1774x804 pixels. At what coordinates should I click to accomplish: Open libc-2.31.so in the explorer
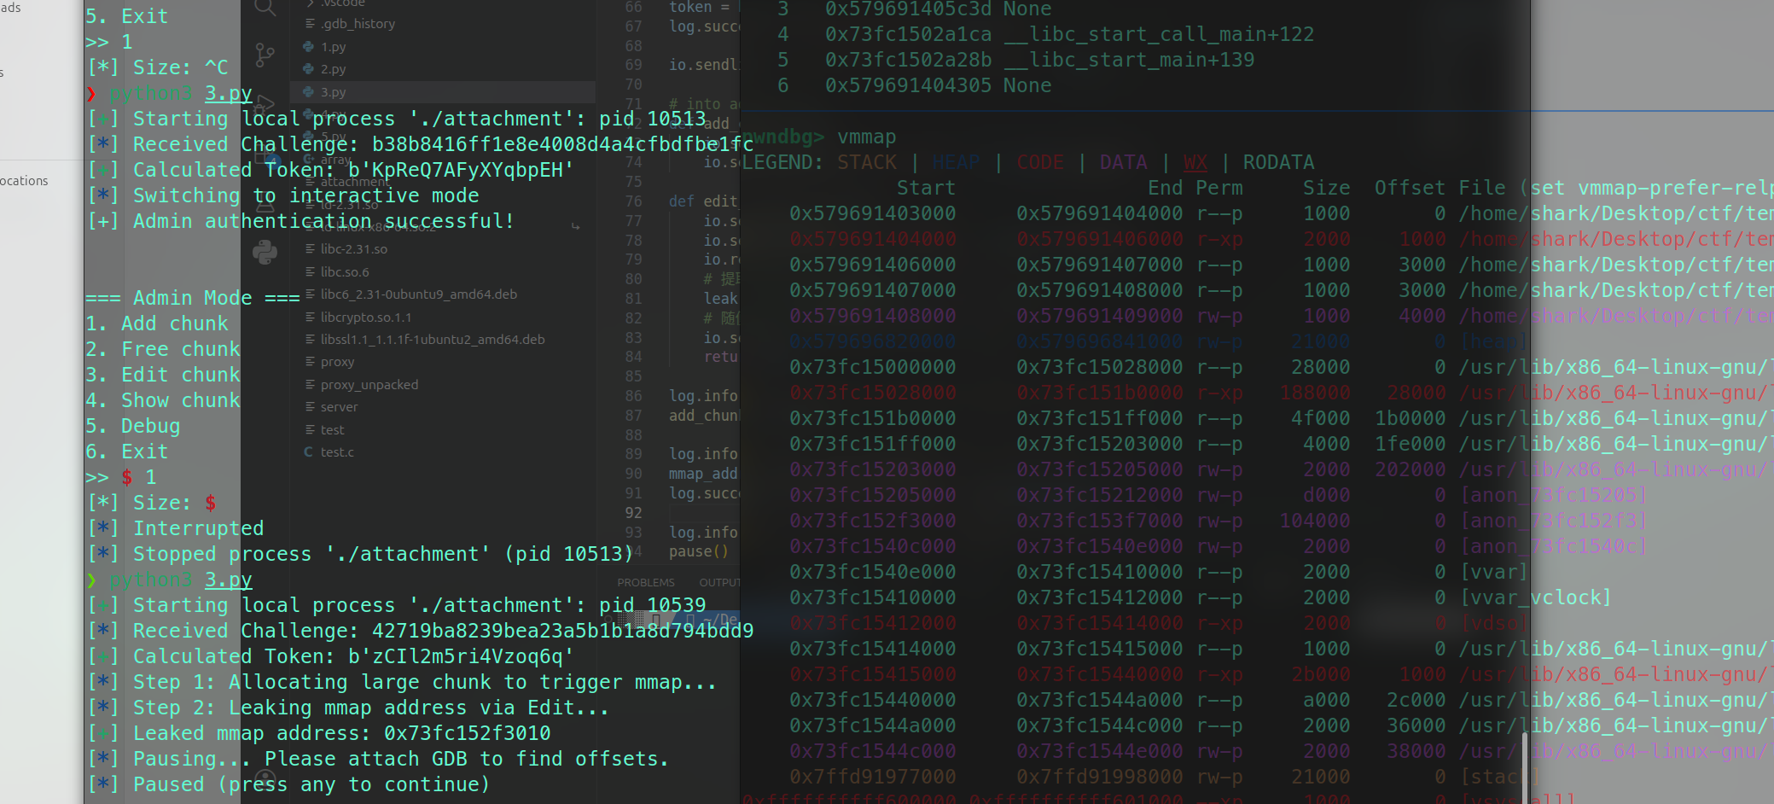(353, 249)
